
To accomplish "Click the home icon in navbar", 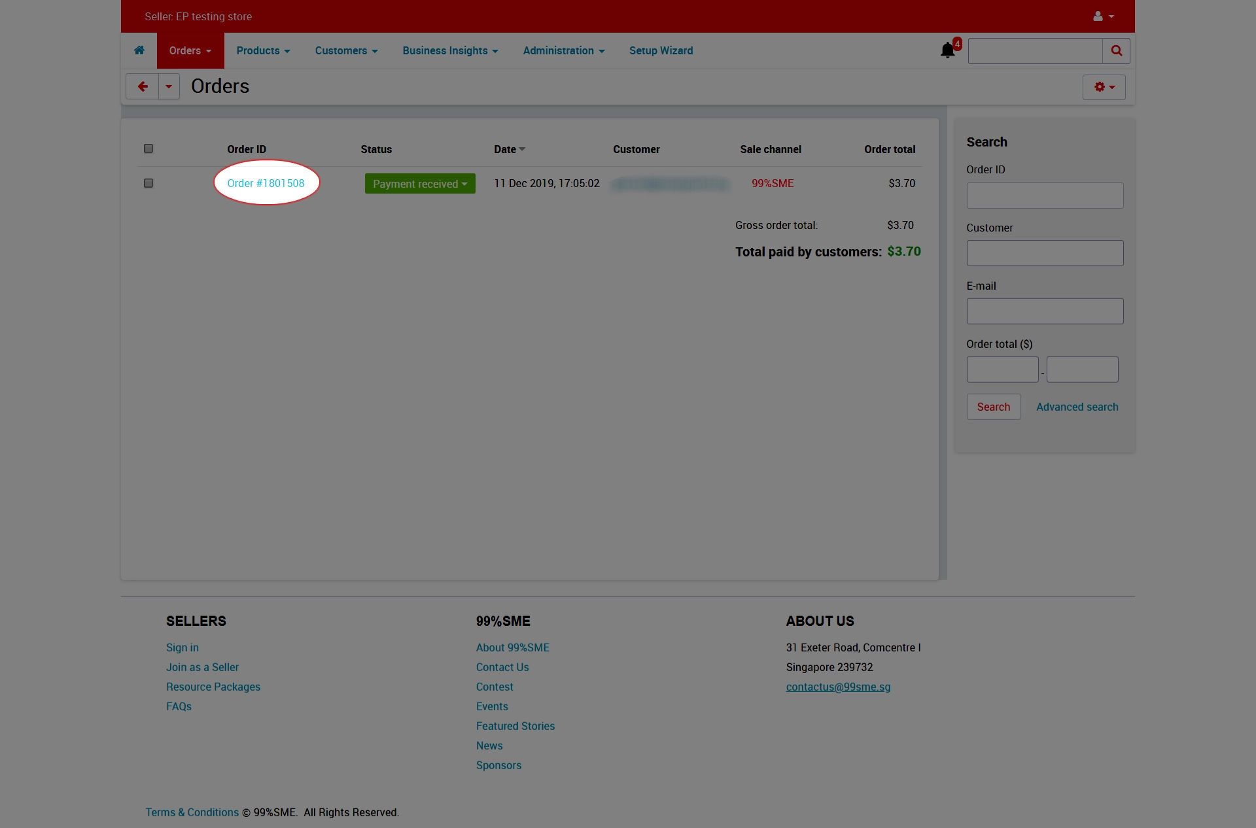I will click(139, 50).
